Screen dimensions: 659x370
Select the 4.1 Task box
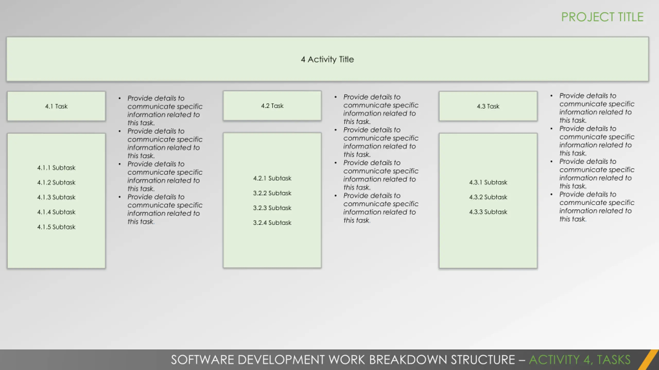point(56,106)
